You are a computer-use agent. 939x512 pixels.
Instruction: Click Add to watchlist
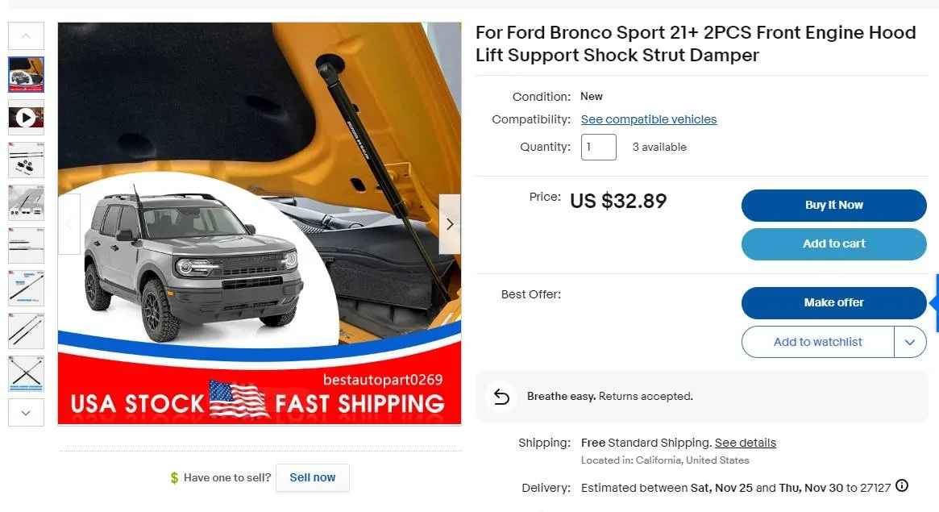(817, 341)
